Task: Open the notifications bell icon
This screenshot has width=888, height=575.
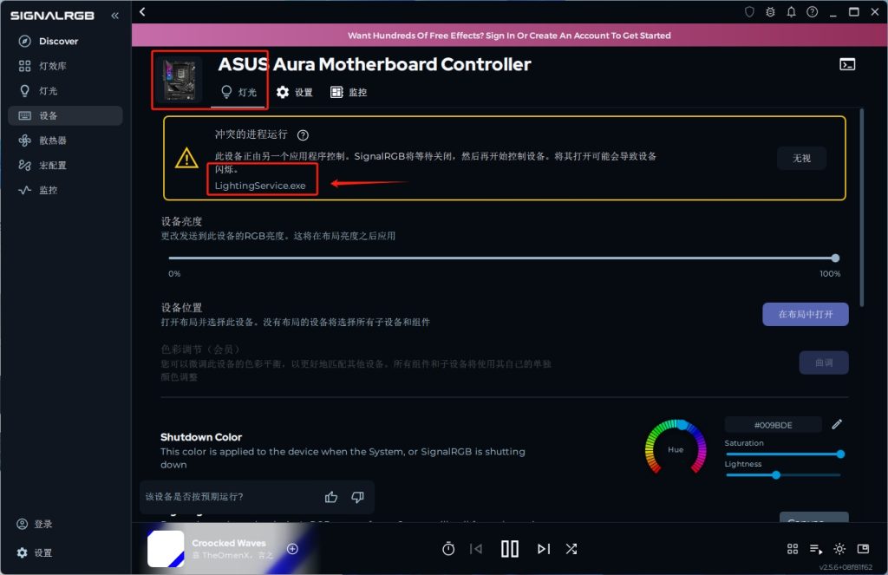Action: [x=791, y=12]
